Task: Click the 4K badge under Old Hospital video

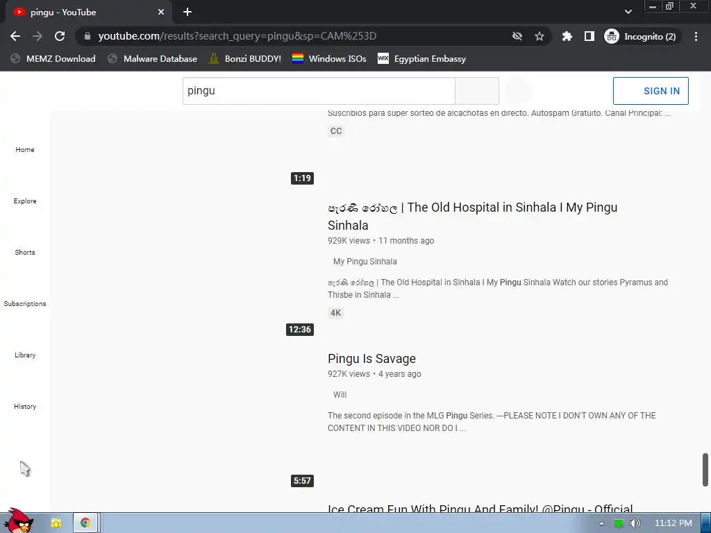Action: click(335, 313)
